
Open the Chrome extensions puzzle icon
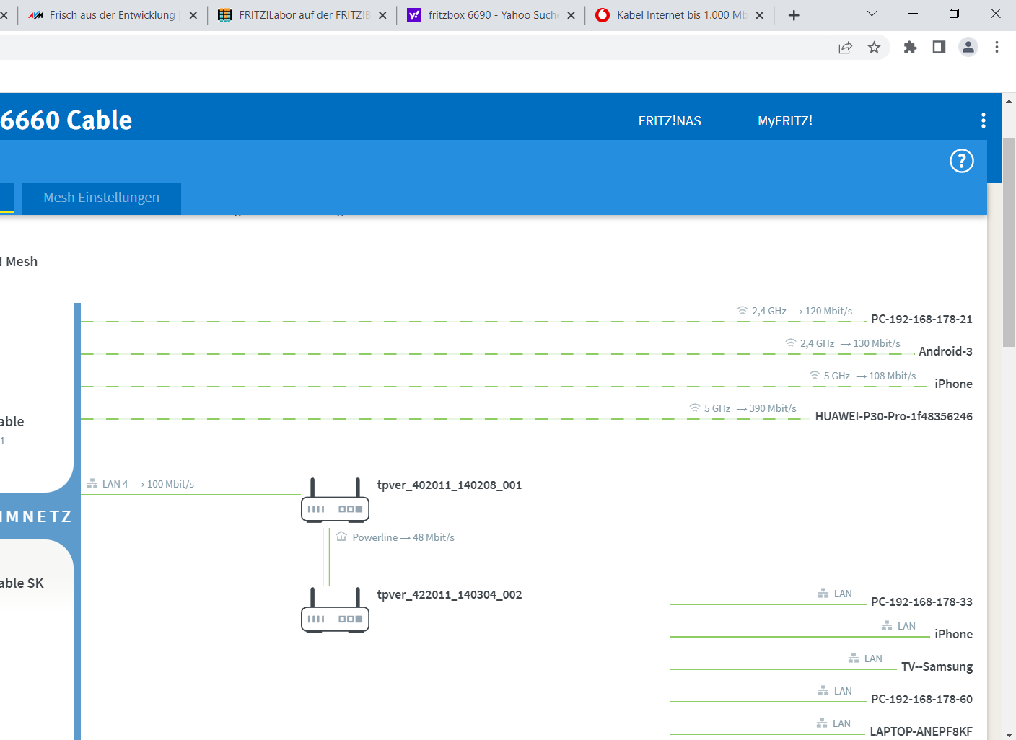pos(910,47)
